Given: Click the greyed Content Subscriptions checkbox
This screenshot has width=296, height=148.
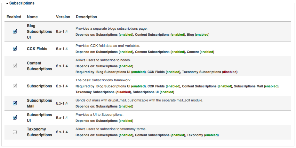Looking at the screenshot, I should (15, 66).
